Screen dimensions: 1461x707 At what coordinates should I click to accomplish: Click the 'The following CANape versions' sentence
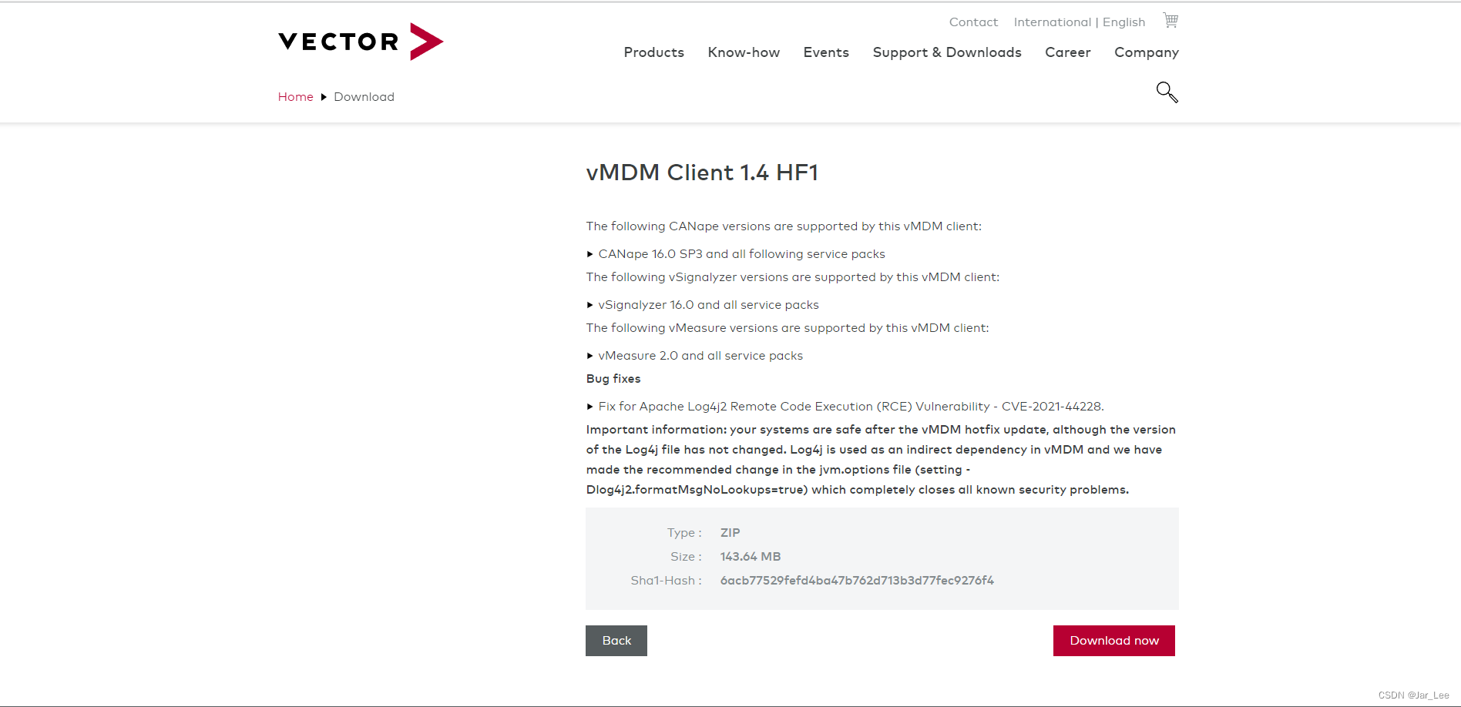(784, 226)
